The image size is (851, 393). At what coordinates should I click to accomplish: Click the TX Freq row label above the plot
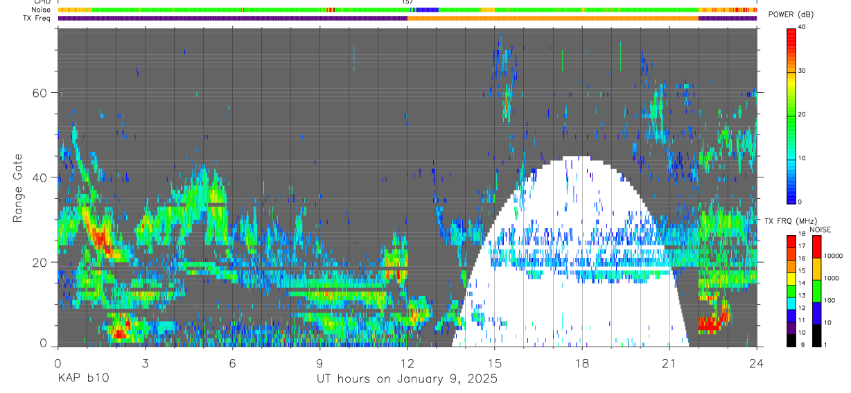pyautogui.click(x=37, y=18)
